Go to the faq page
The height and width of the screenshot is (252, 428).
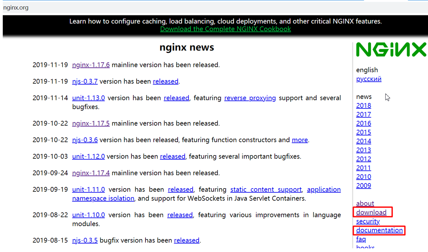click(361, 239)
